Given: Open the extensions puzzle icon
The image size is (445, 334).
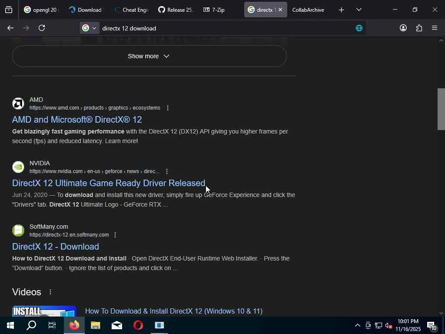Looking at the screenshot, I should [x=419, y=28].
